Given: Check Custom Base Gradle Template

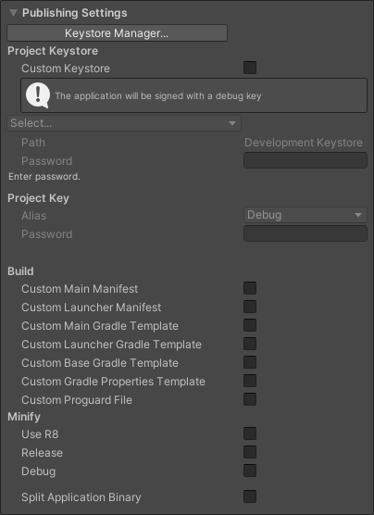Looking at the screenshot, I should (x=250, y=362).
